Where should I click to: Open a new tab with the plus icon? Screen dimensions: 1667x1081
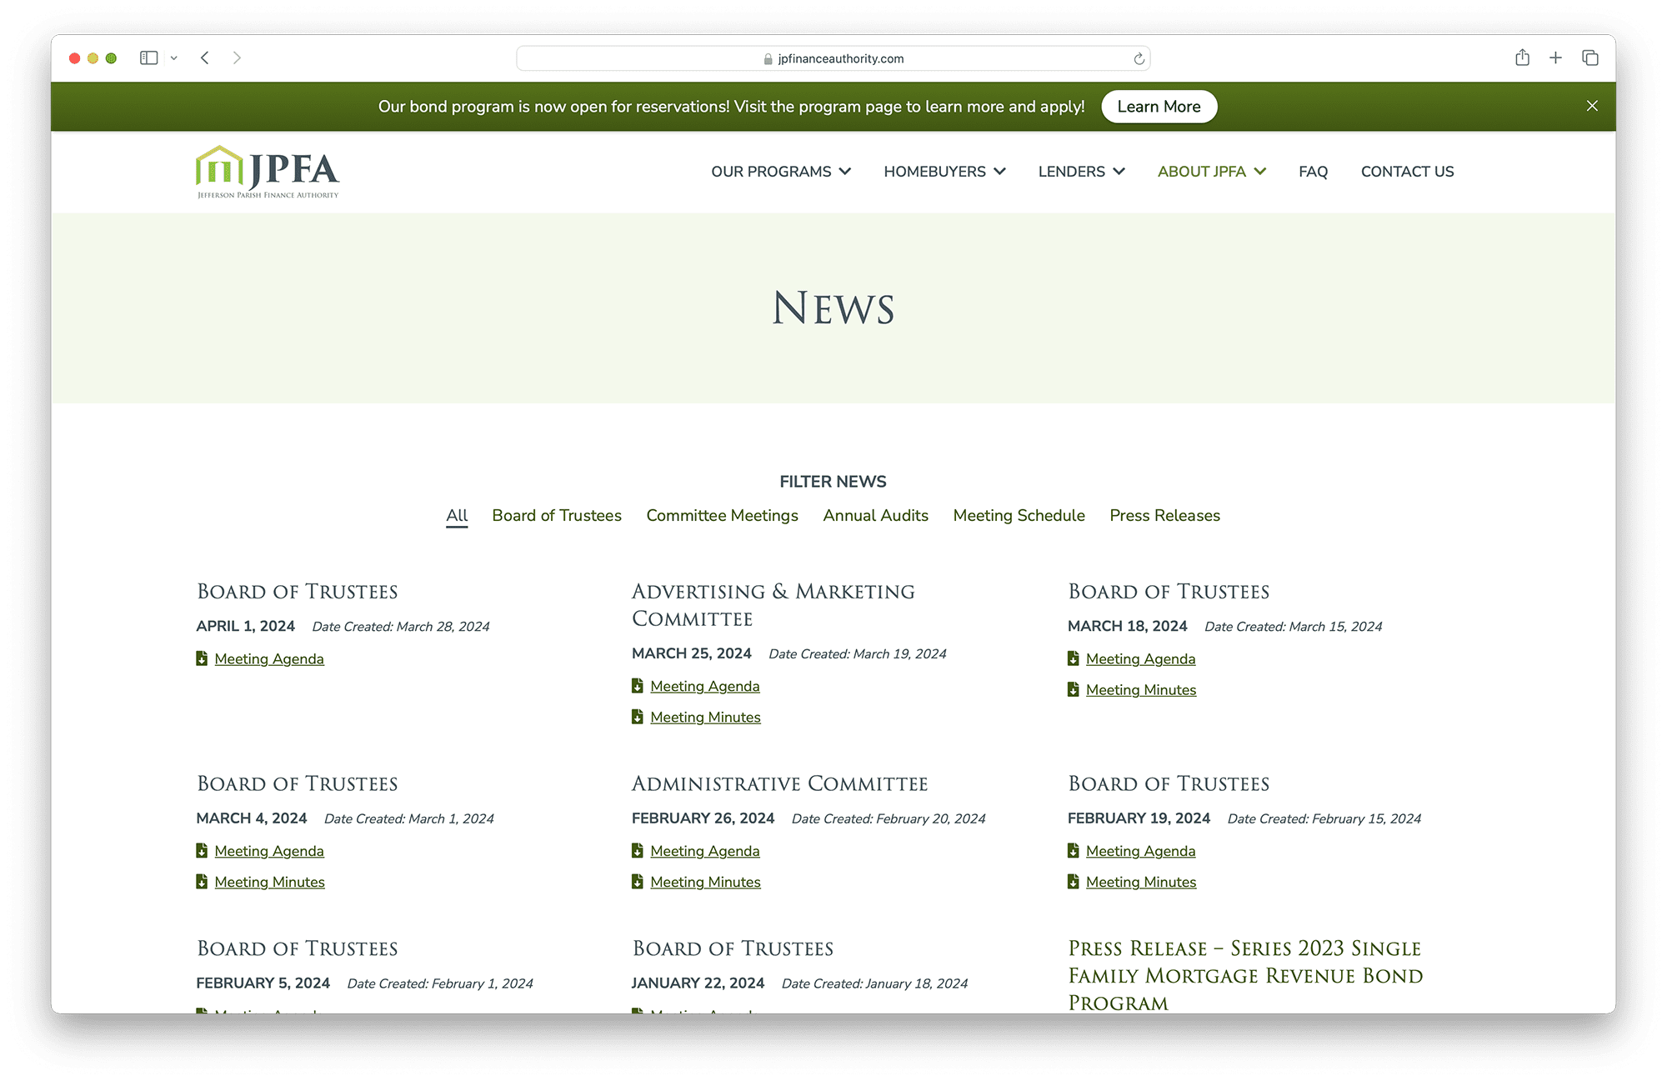point(1555,58)
